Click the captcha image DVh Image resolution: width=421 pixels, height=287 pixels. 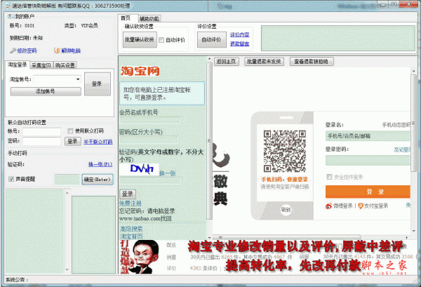140,170
